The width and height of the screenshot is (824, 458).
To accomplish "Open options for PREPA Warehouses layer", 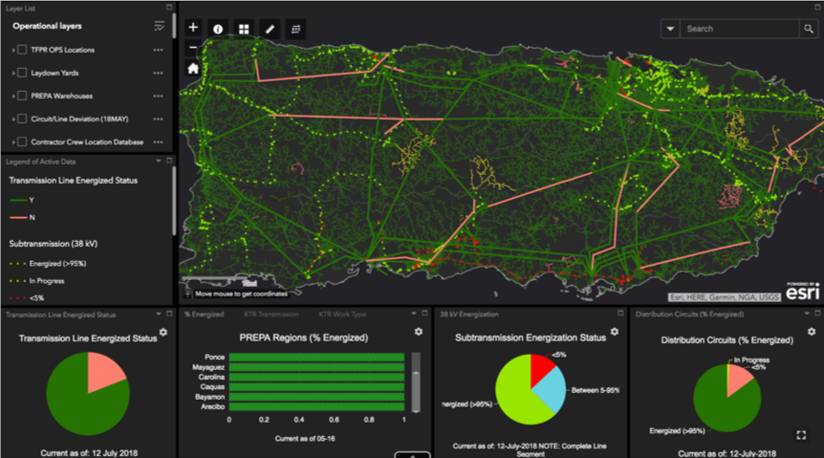I will [158, 97].
